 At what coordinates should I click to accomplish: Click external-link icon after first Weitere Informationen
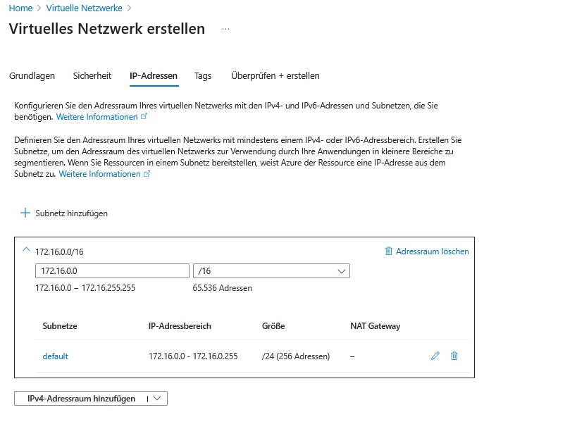coord(145,117)
